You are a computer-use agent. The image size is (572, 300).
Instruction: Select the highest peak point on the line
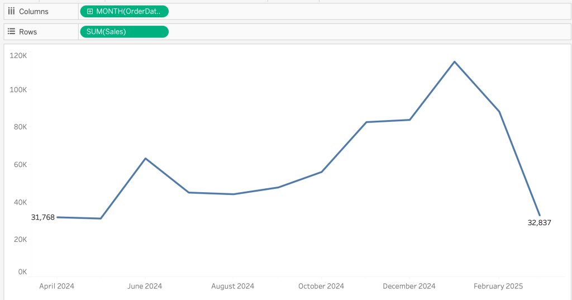coord(454,61)
